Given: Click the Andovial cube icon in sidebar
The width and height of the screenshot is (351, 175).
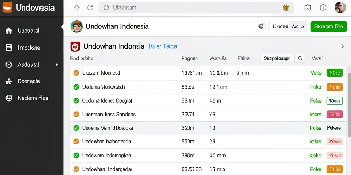Looking at the screenshot, I should pyautogui.click(x=9, y=65).
